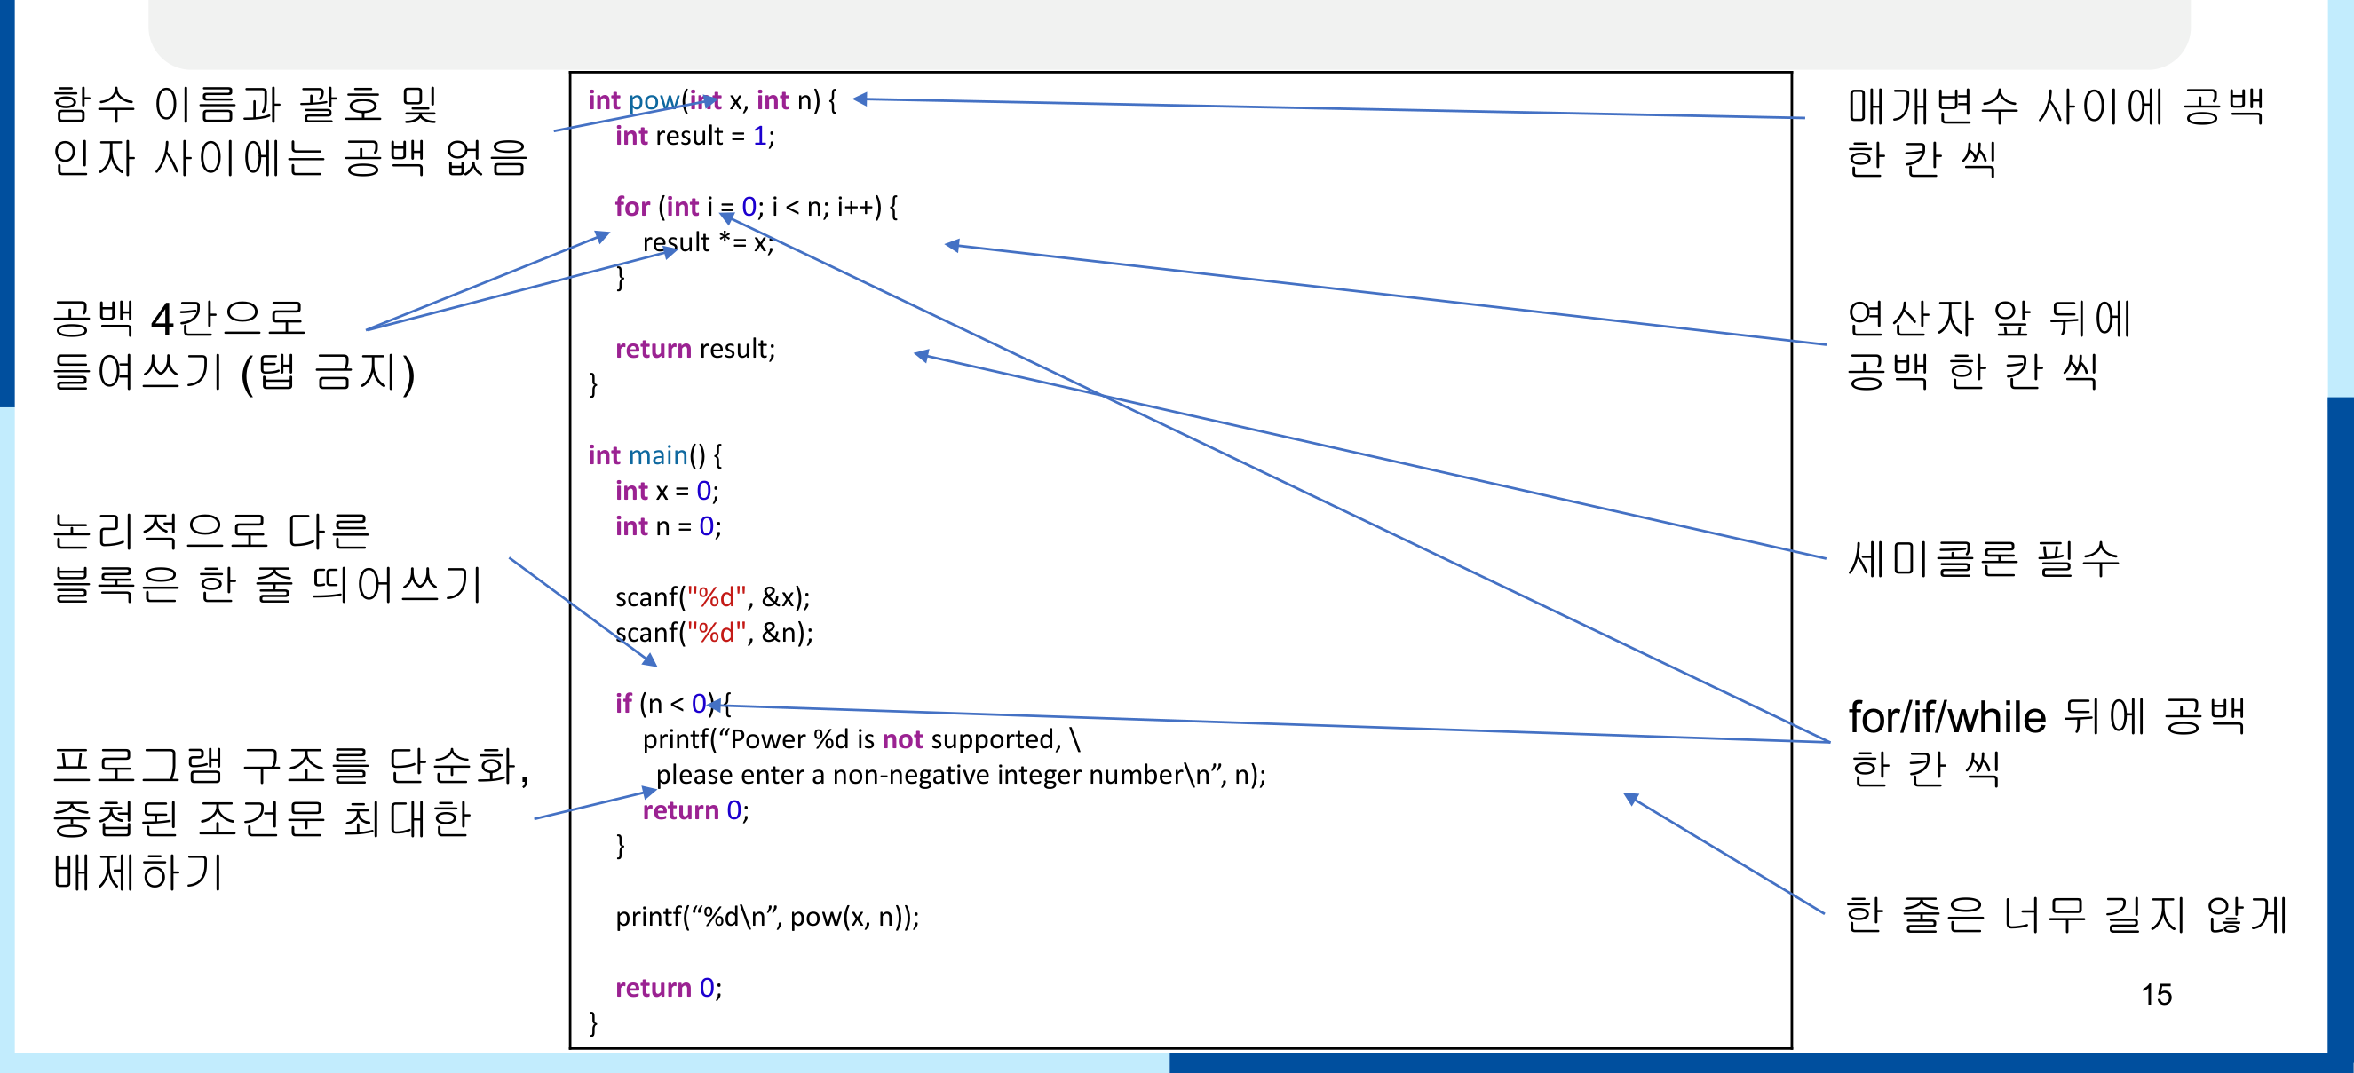
Task: Select the '한 줄은 너무 길지 않게' note
Action: [x=2065, y=915]
